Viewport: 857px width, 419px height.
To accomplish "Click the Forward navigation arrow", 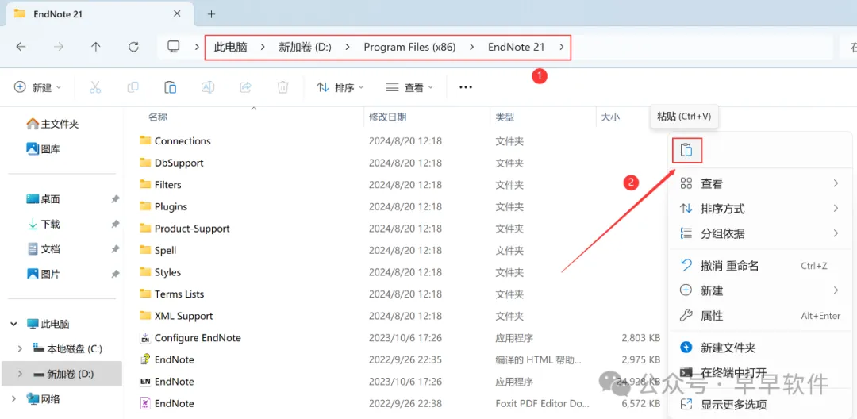I will [x=59, y=47].
